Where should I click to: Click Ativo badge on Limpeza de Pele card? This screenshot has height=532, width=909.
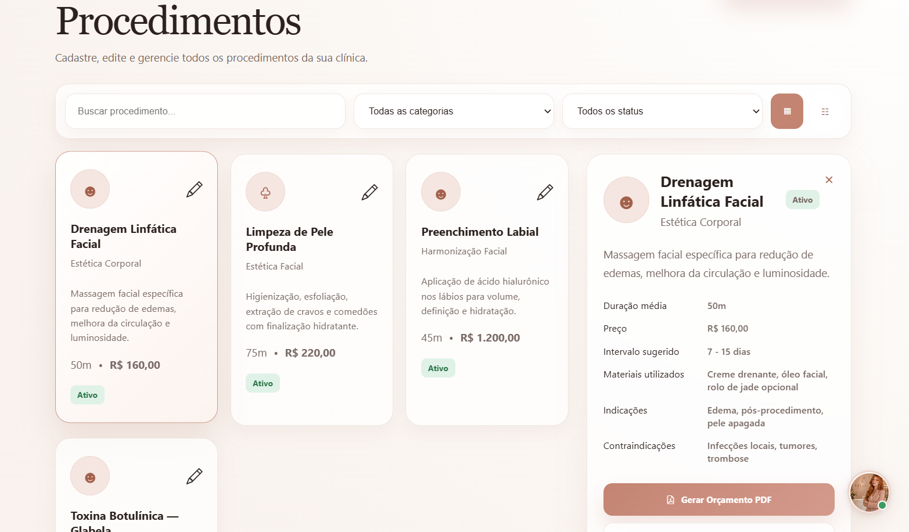coord(263,383)
